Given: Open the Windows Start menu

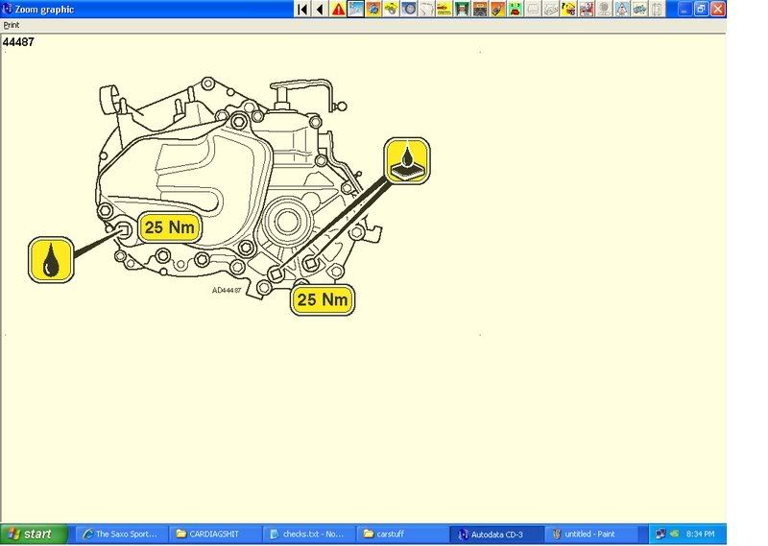Looking at the screenshot, I should (x=35, y=534).
